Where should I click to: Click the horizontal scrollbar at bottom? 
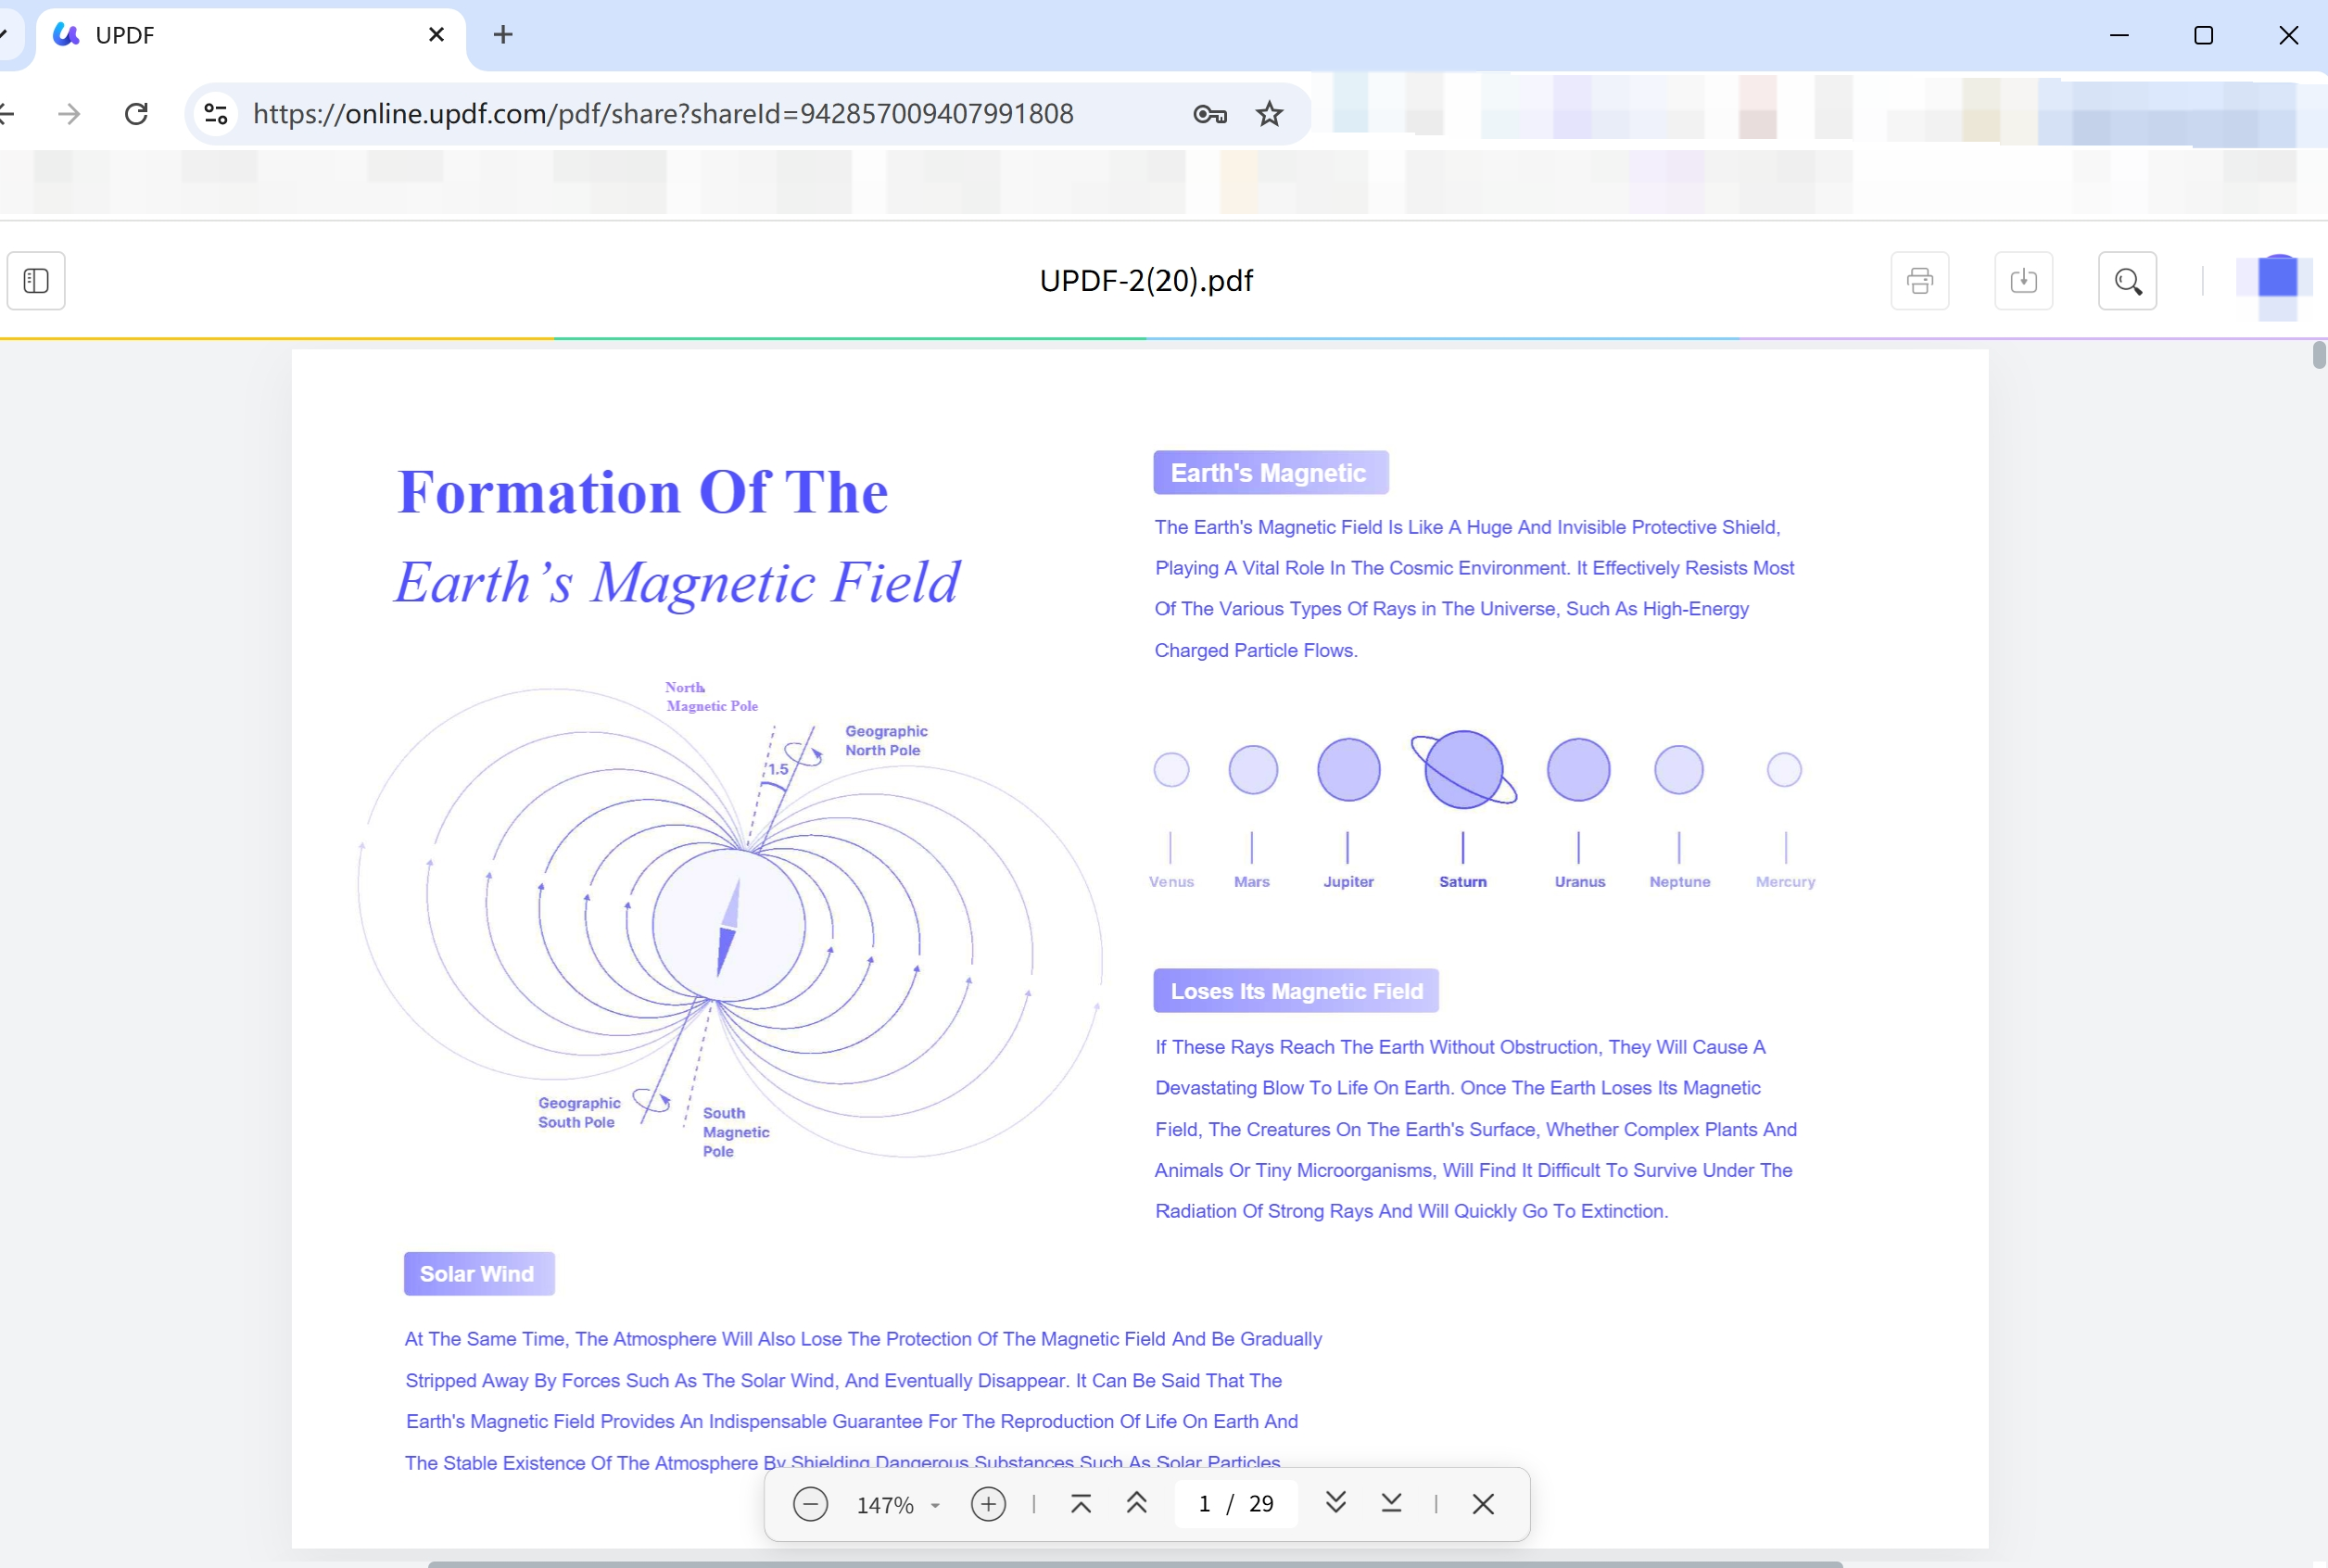1135,1564
